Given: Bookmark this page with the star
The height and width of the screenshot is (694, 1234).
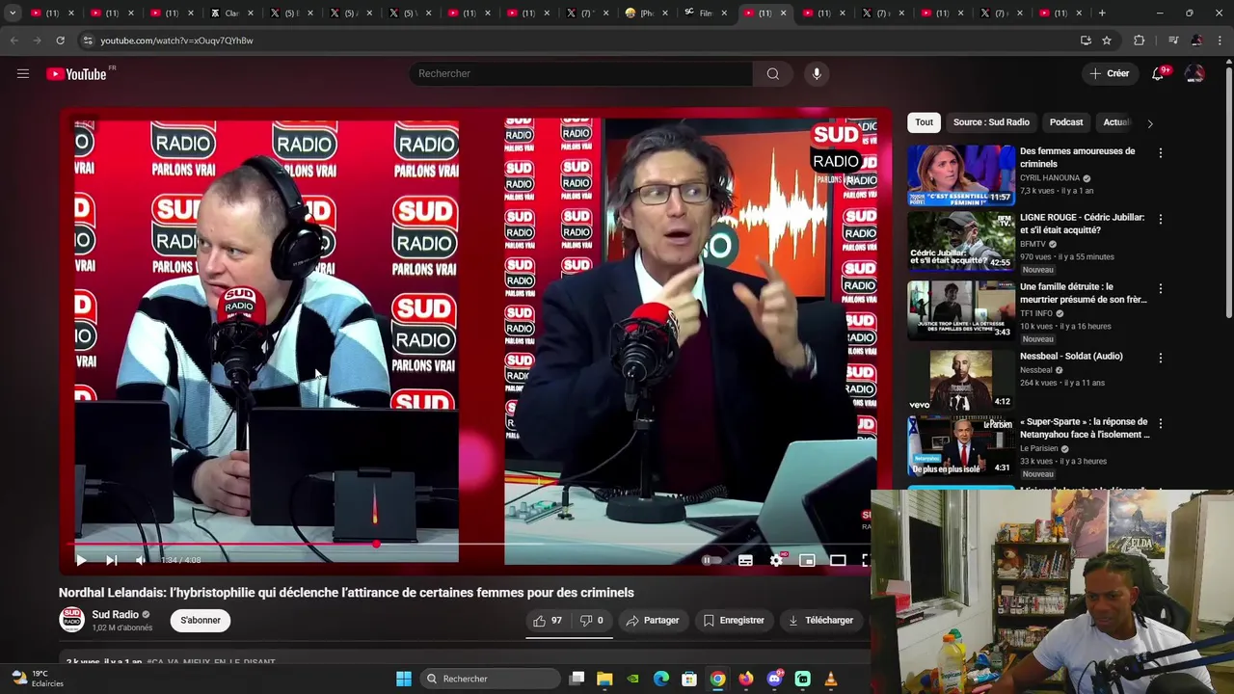Looking at the screenshot, I should coord(1107,40).
